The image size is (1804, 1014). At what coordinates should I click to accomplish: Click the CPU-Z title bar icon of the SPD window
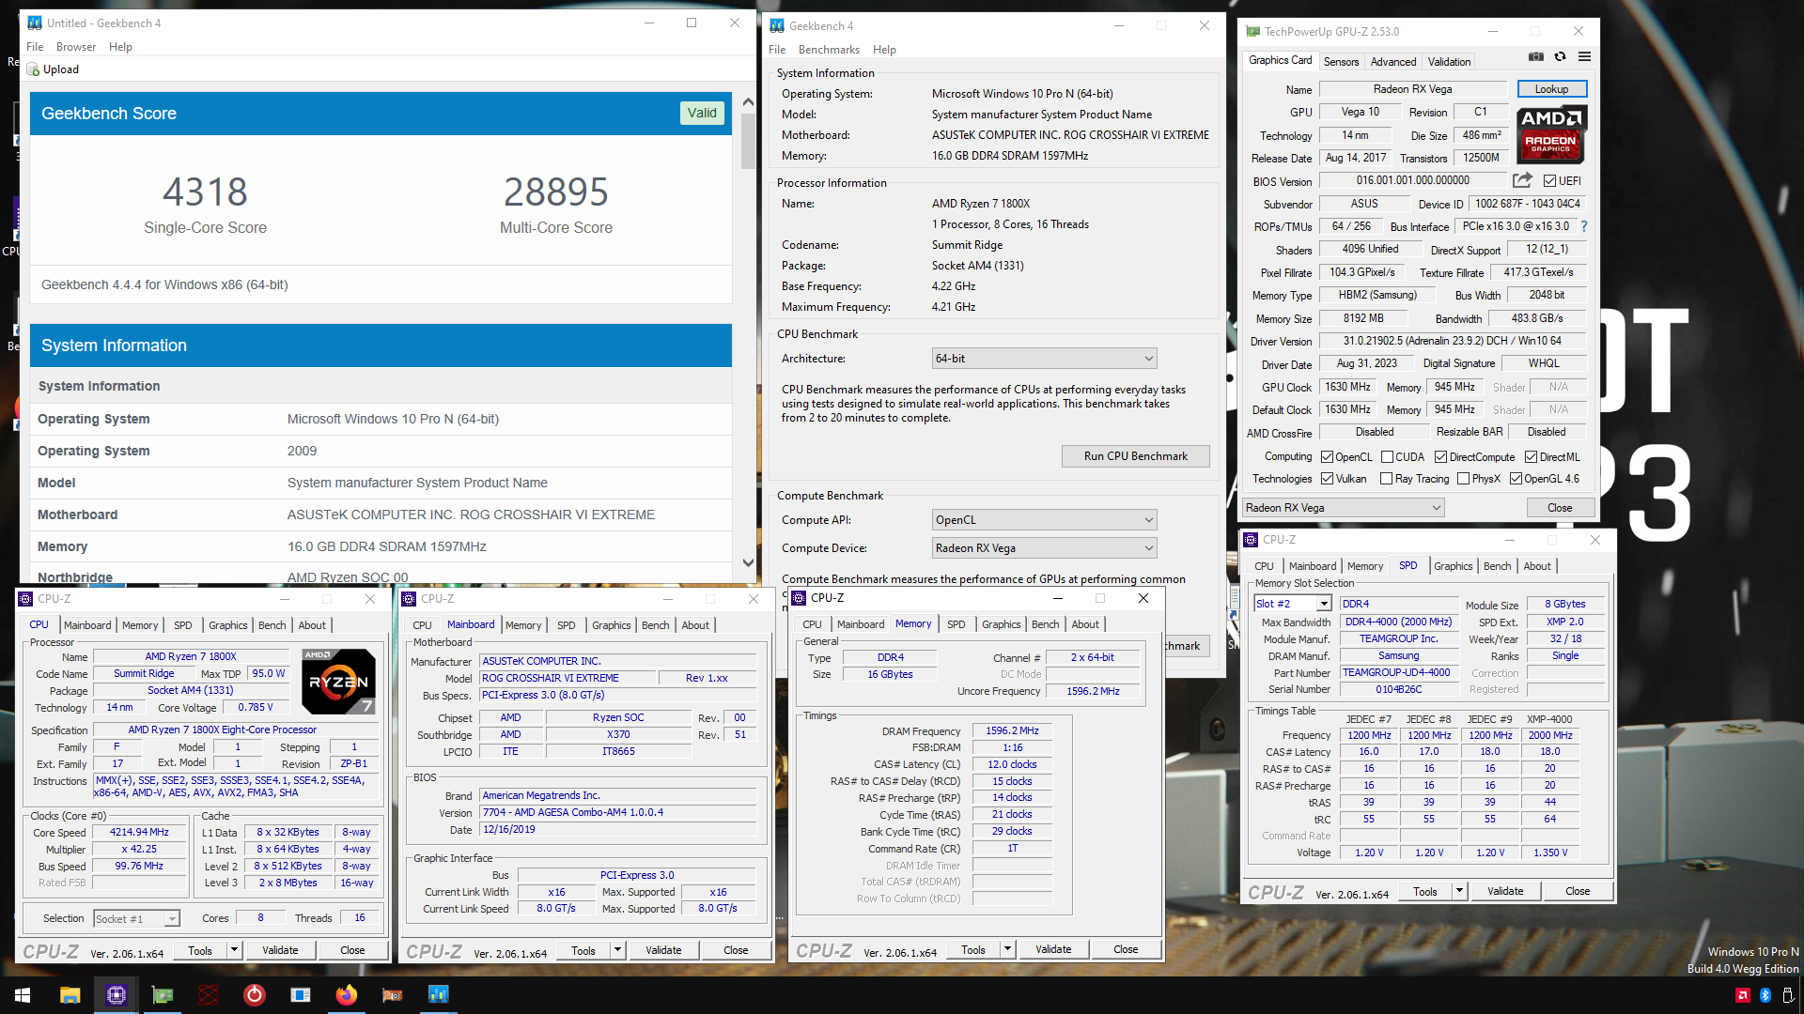(1251, 540)
